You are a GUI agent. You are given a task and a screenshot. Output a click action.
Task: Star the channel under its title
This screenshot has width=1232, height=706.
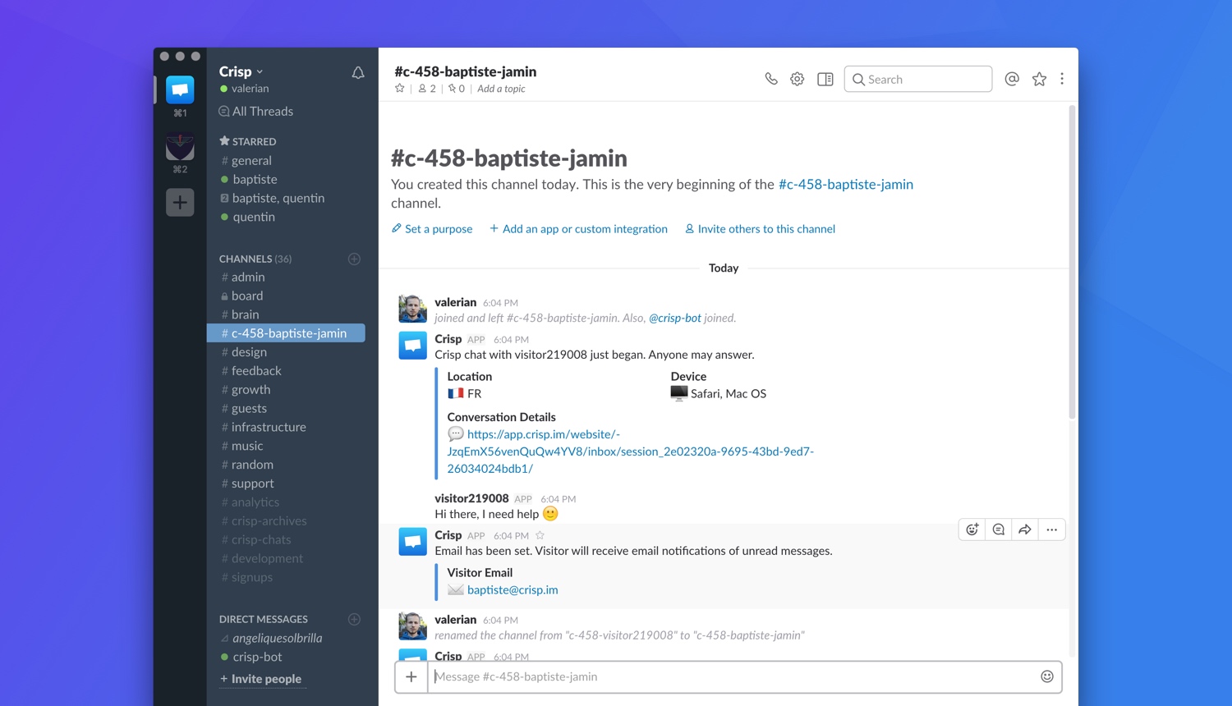(x=400, y=89)
